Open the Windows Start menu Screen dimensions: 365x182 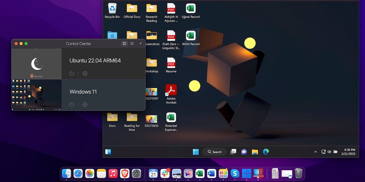click(196, 152)
